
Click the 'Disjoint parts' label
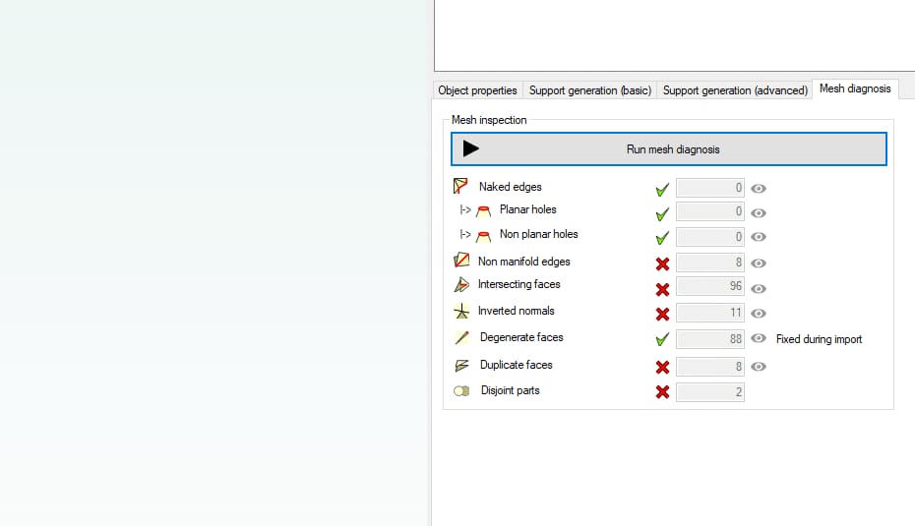point(510,390)
